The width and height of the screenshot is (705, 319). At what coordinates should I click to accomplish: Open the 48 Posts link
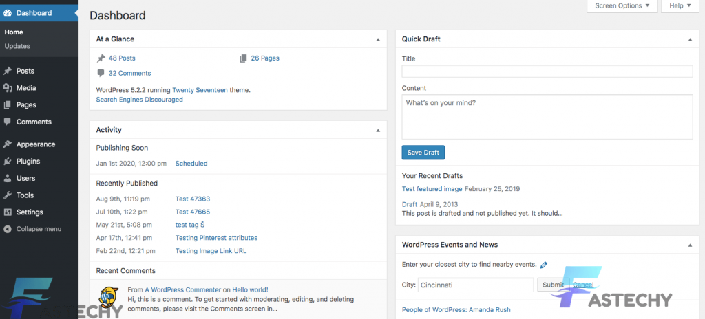click(x=122, y=58)
